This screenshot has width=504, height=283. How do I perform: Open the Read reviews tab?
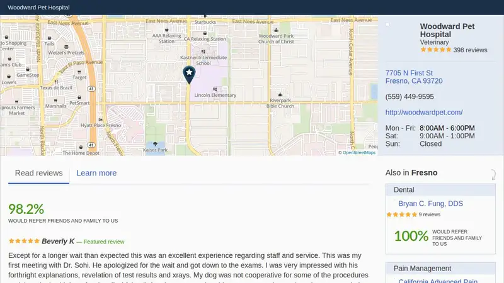tap(39, 174)
